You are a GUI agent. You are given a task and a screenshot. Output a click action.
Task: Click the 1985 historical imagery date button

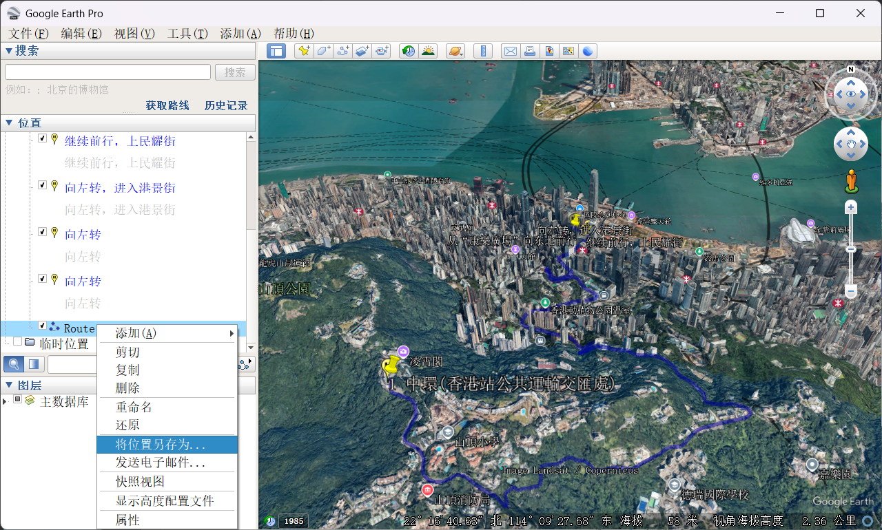[x=294, y=521]
